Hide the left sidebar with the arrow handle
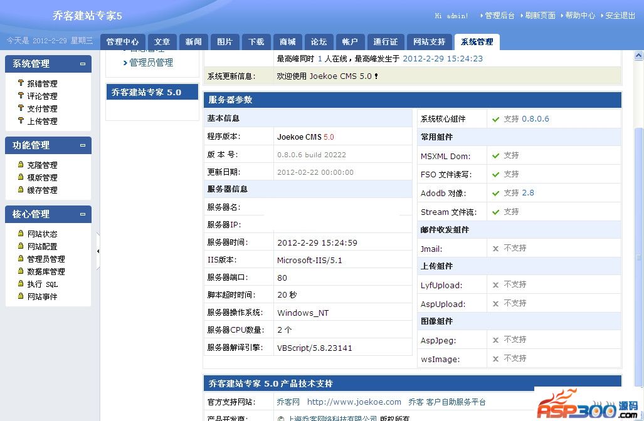The width and height of the screenshot is (644, 421). pyautogui.click(x=98, y=251)
